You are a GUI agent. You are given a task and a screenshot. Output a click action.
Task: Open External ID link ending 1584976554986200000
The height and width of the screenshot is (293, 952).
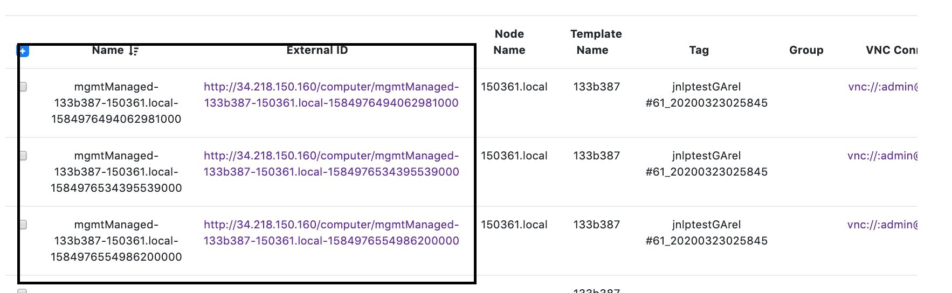coord(331,233)
